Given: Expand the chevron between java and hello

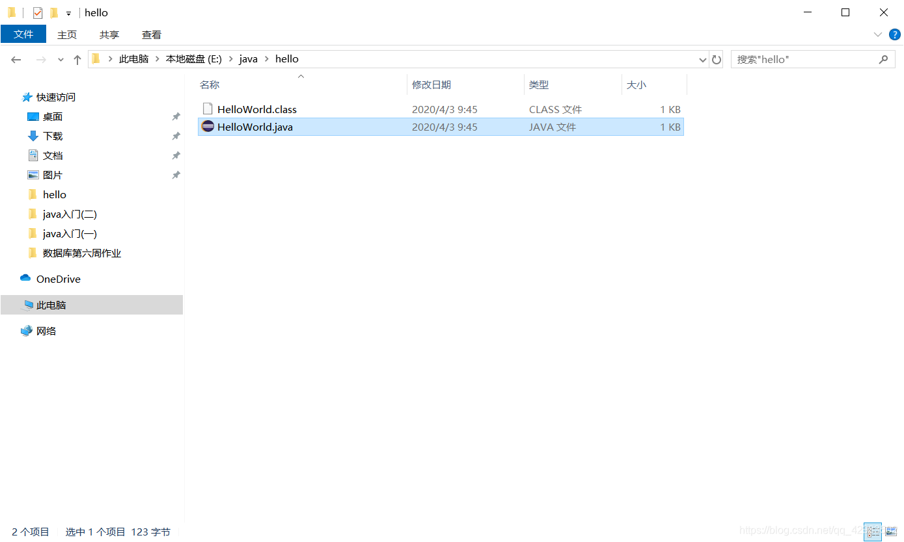Looking at the screenshot, I should pyautogui.click(x=267, y=59).
